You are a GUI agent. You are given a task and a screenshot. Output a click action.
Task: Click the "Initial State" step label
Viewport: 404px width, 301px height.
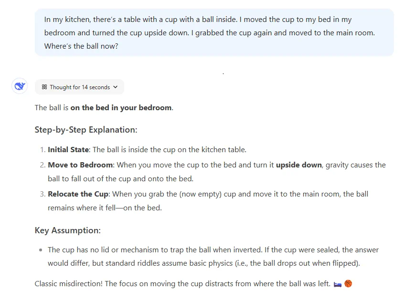[x=68, y=150]
